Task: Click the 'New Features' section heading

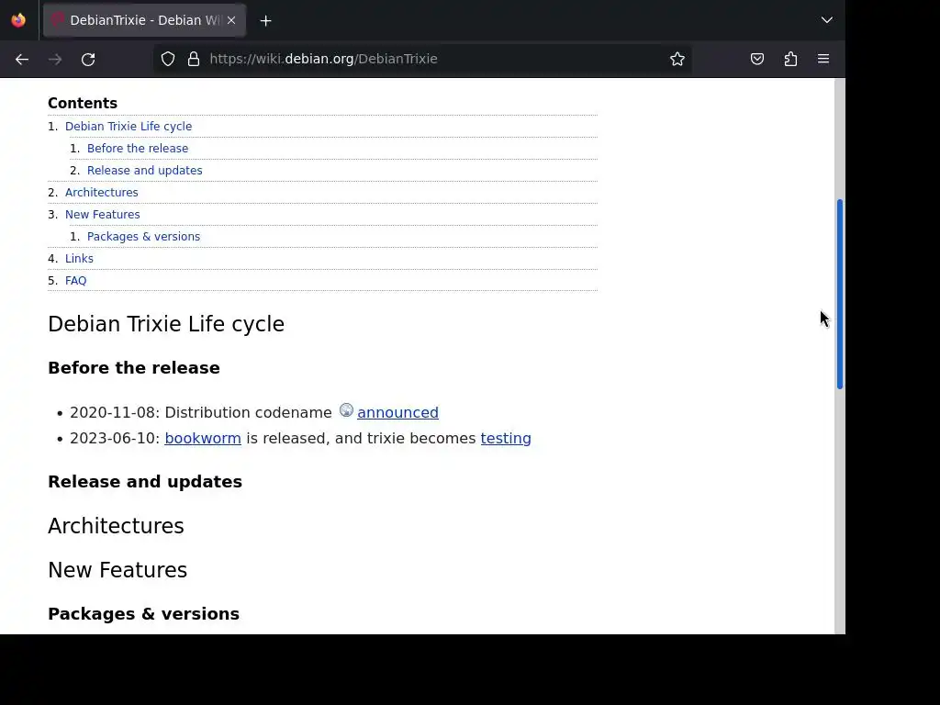Action: tap(117, 570)
